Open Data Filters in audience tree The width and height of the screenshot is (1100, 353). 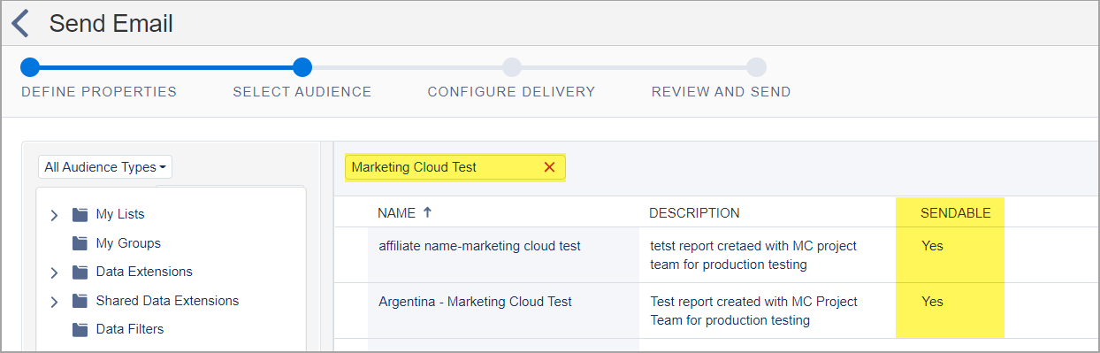pyautogui.click(x=130, y=329)
